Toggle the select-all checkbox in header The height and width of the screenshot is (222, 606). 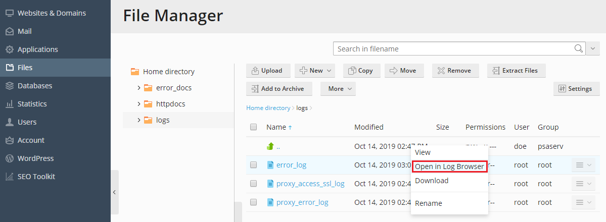point(254,127)
